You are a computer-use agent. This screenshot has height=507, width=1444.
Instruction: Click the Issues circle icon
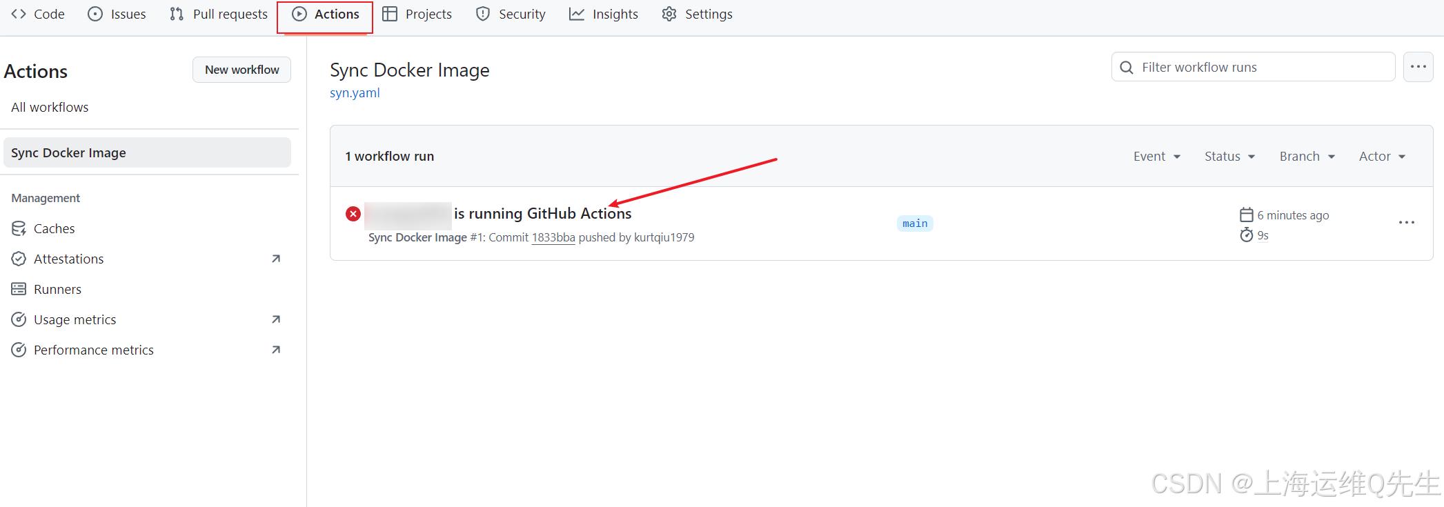coord(95,14)
